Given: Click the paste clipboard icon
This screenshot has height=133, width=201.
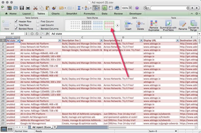Looking at the screenshot, I should 48,8.
